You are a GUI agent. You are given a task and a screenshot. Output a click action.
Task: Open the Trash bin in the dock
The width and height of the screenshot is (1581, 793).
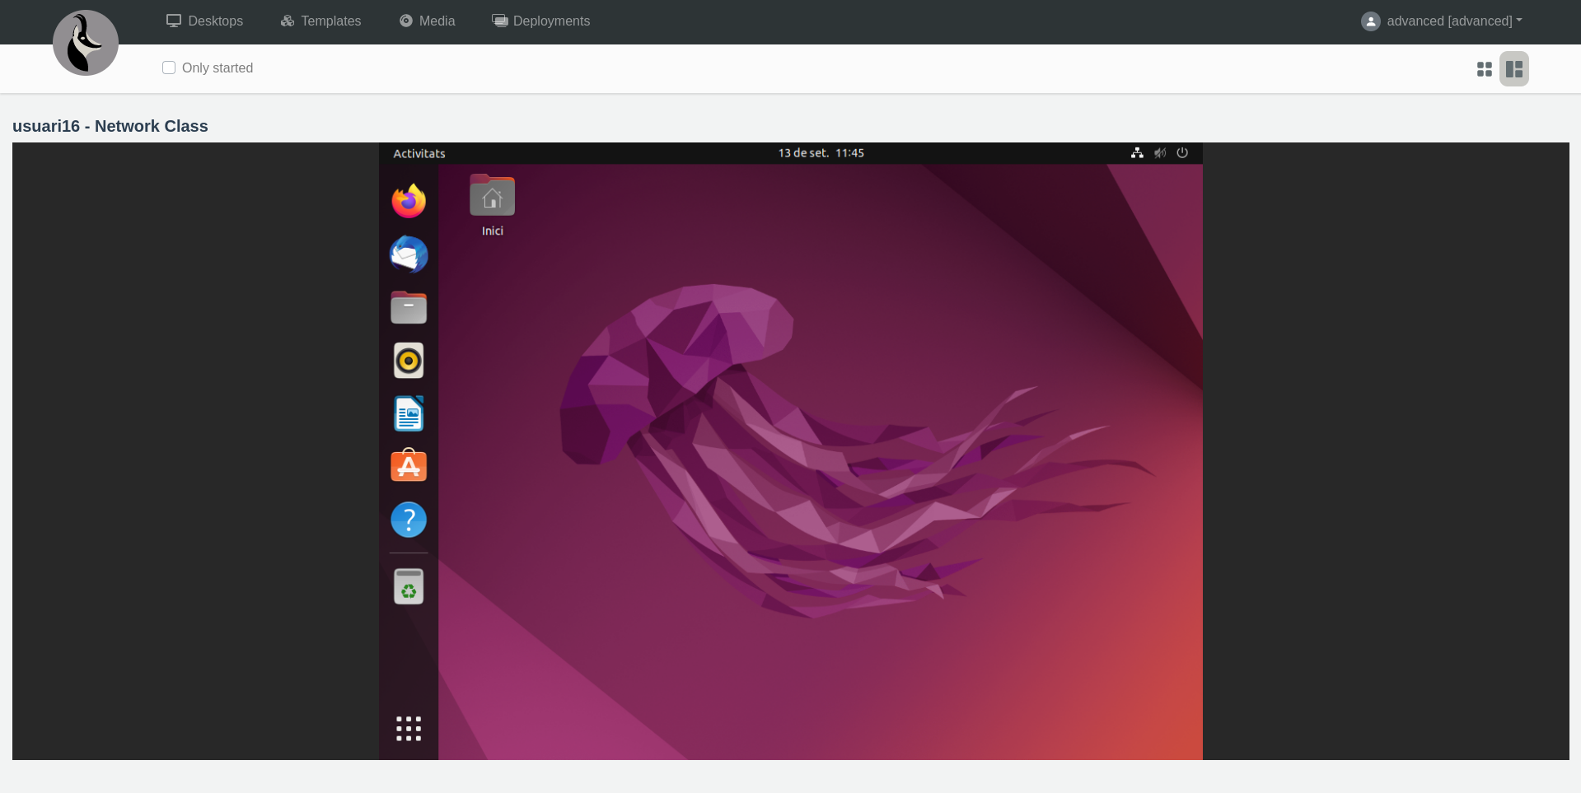(x=409, y=587)
